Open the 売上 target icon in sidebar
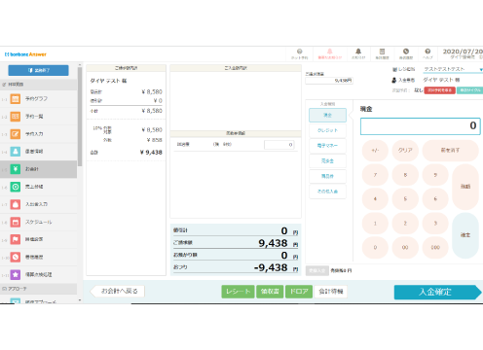 (16, 187)
